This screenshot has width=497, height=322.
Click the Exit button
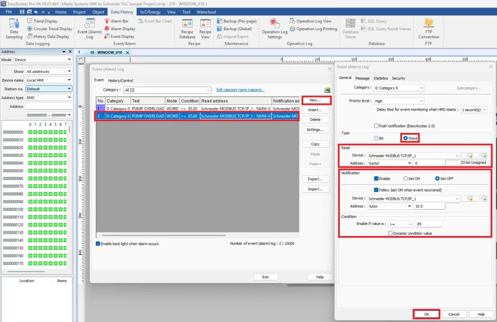click(x=265, y=277)
